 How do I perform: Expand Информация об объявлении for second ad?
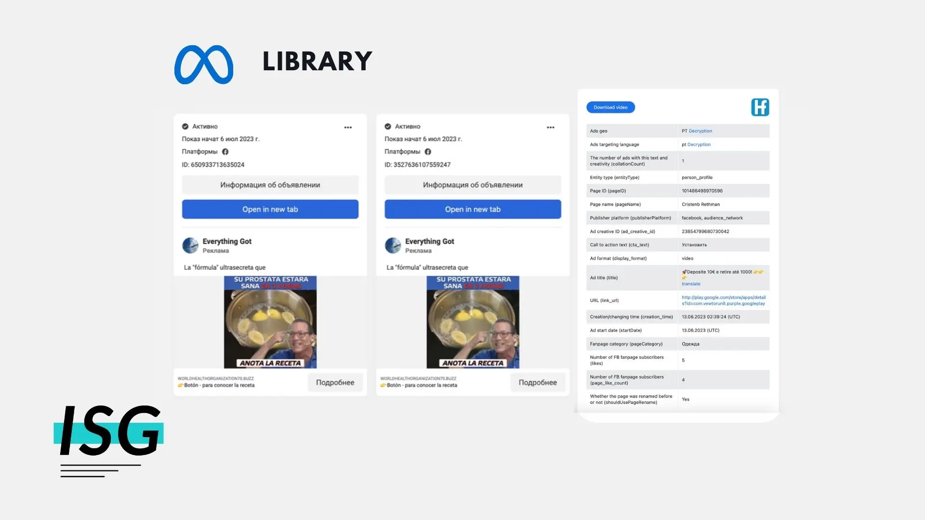click(472, 184)
